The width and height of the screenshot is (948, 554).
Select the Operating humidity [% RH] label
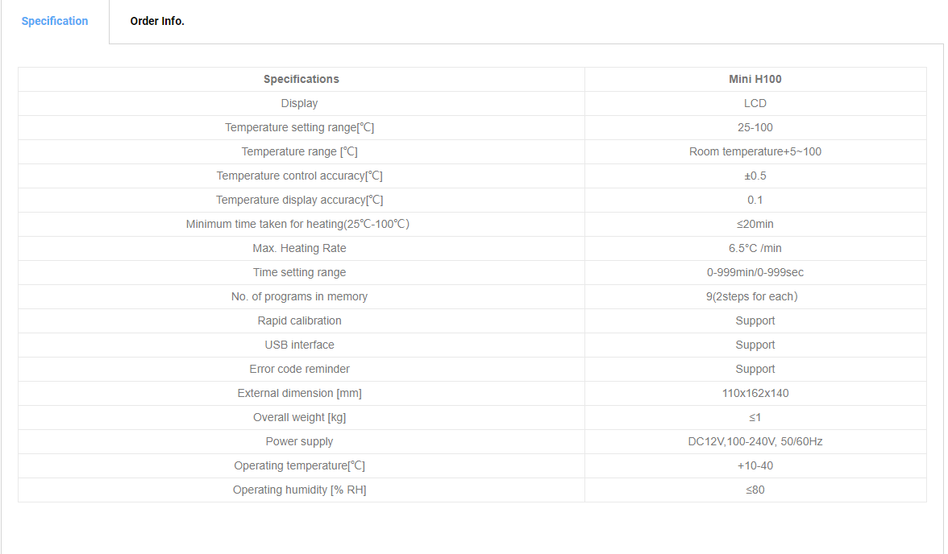[299, 490]
